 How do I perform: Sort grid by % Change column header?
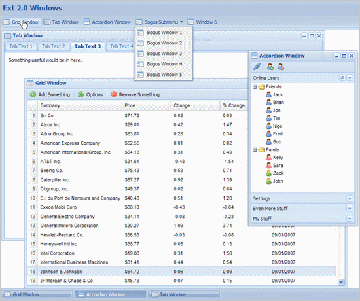coord(234,105)
